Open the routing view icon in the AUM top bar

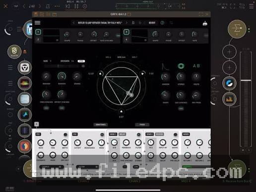point(242,6)
